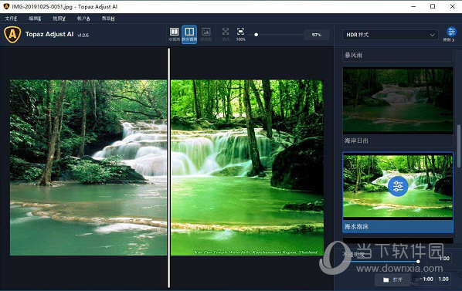The width and height of the screenshot is (462, 291).
Task: Select the split view icon
Action: (x=189, y=34)
